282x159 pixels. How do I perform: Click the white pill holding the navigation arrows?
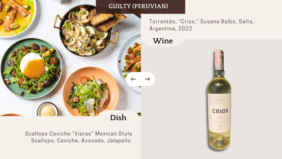click(x=140, y=79)
